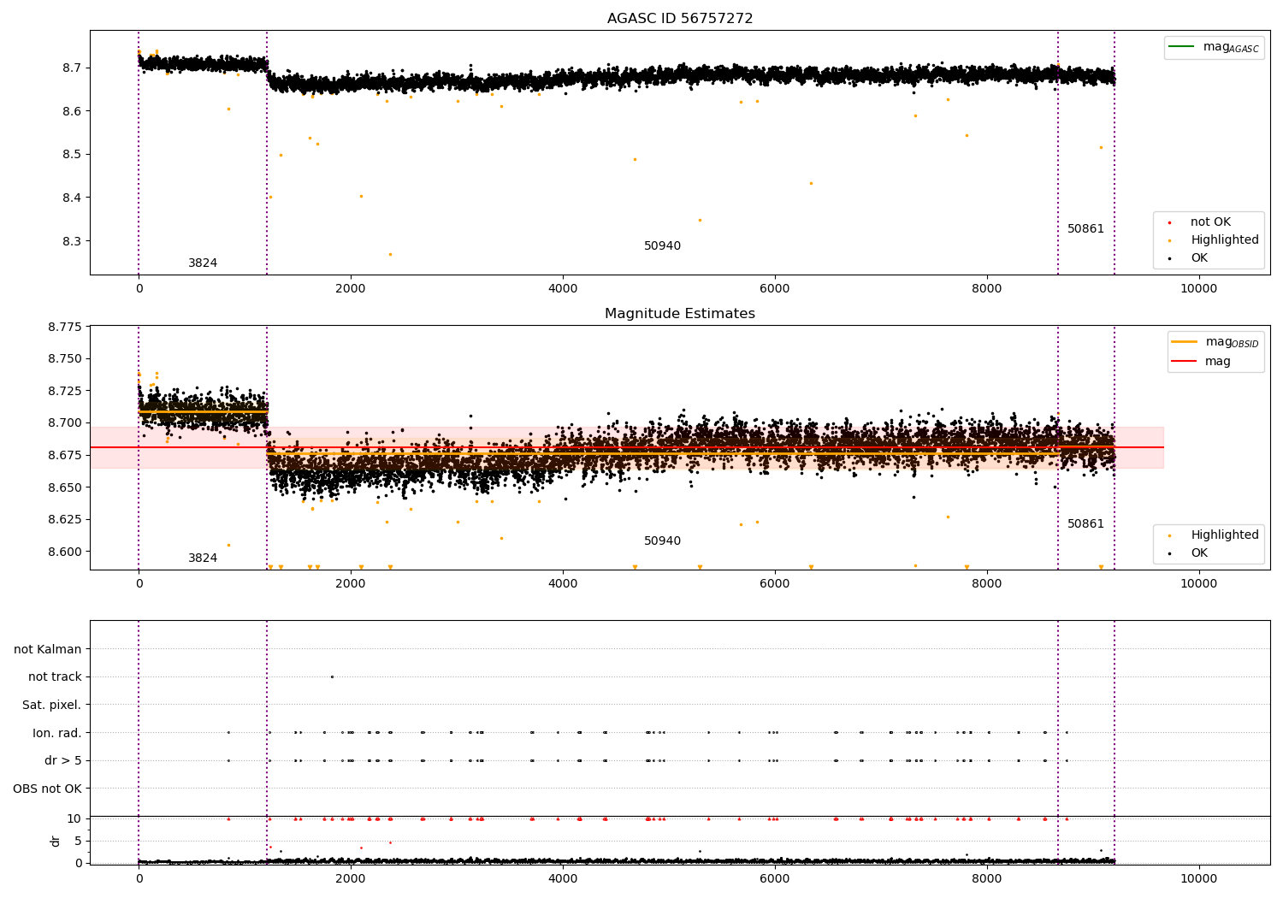The height and width of the screenshot is (898, 1283).
Task: Select the 'OK' legend entry in the top plot
Action: pyautogui.click(x=1199, y=258)
